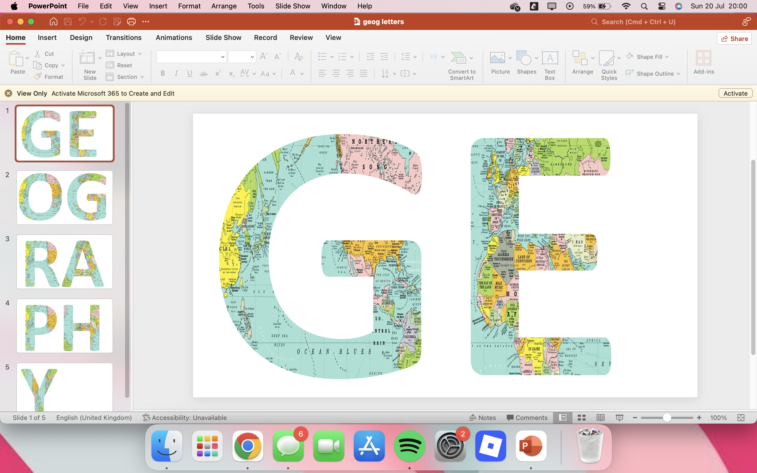
Task: Open Reading View from status bar
Action: pyautogui.click(x=600, y=418)
